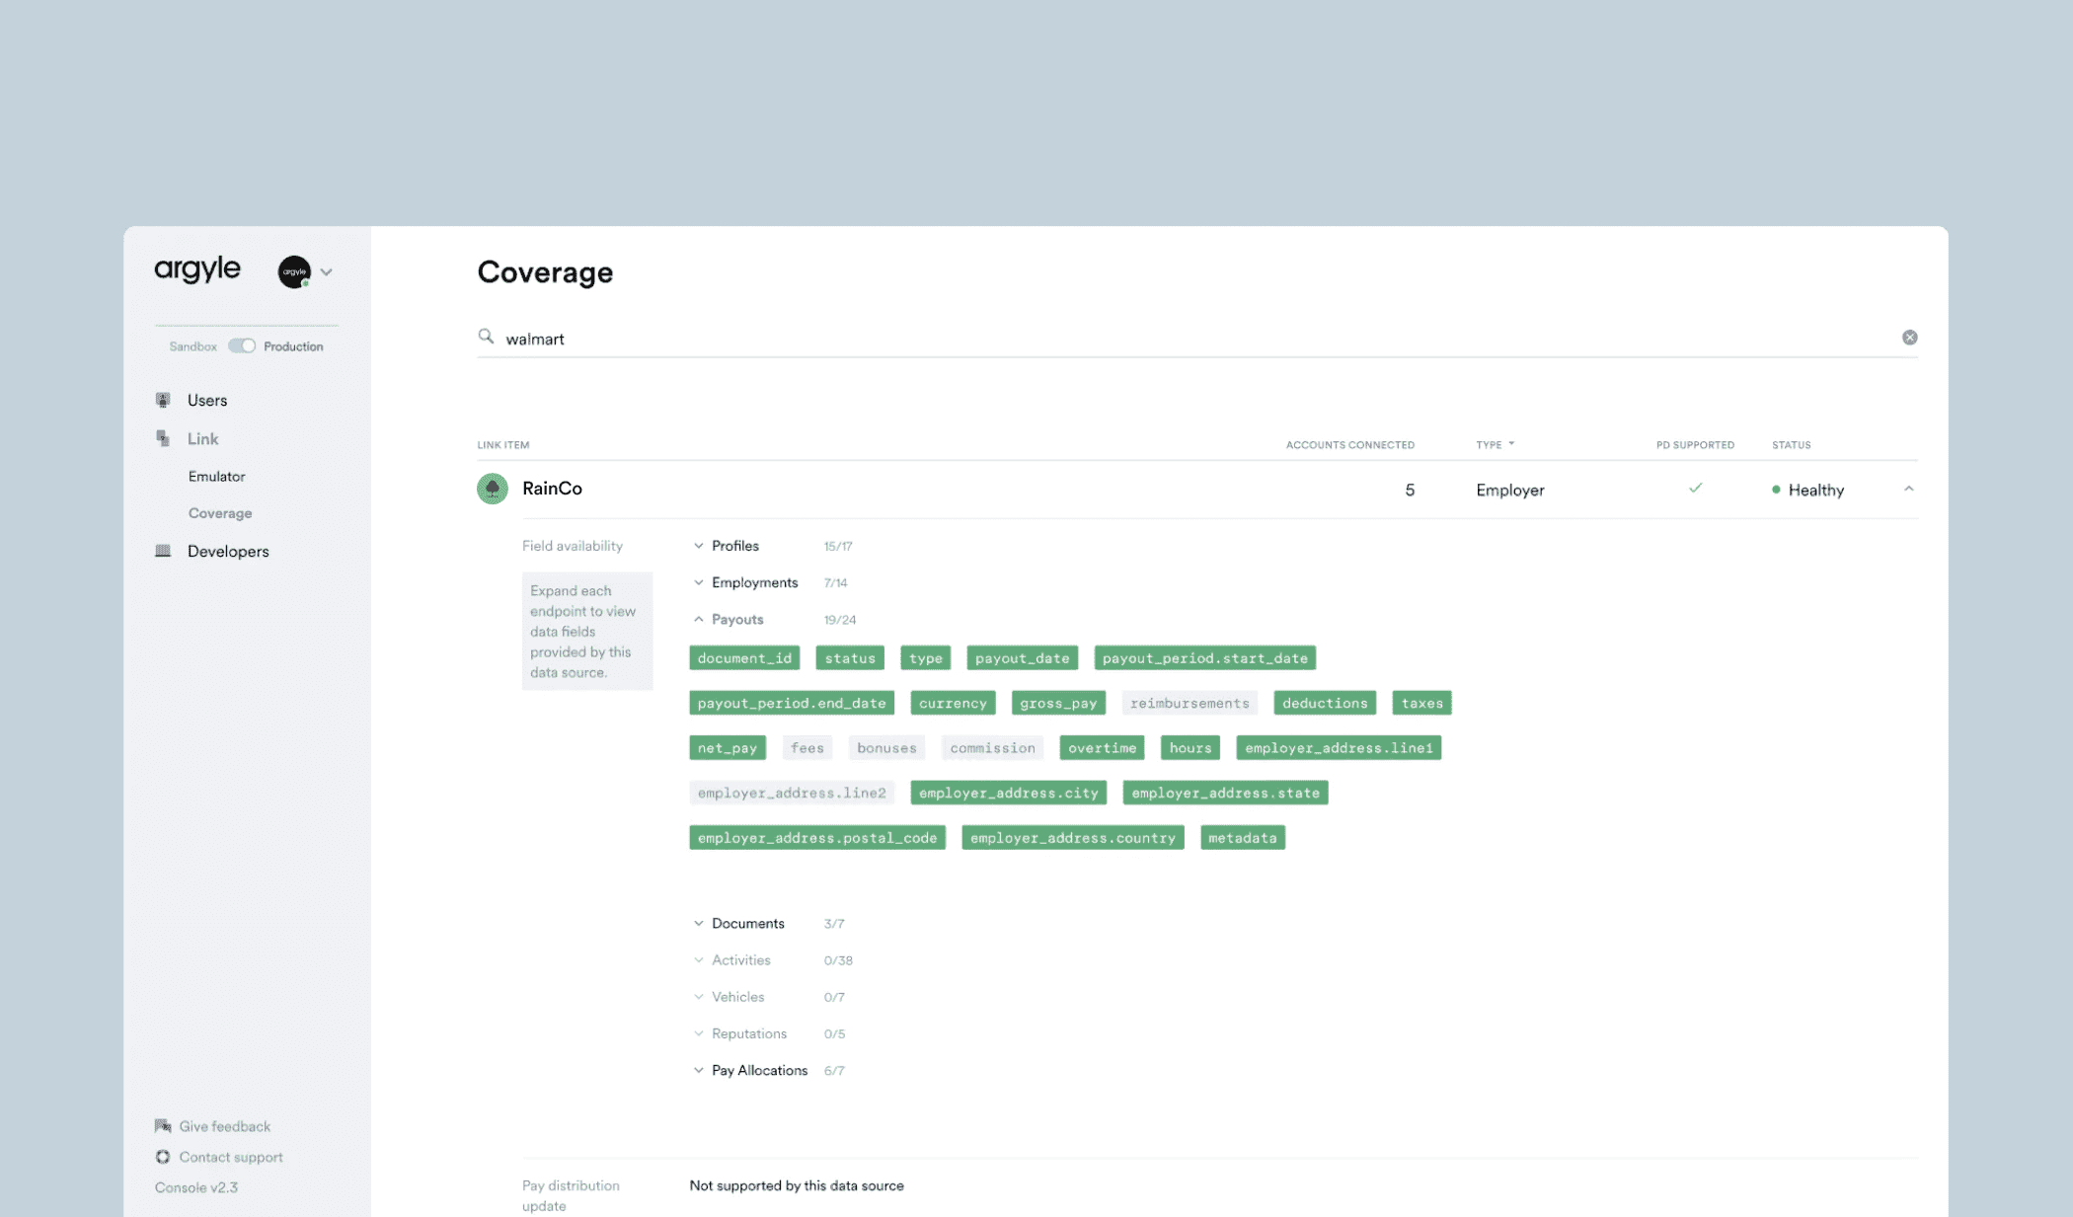The image size is (2073, 1217).
Task: Open the Users menu item
Action: pyautogui.click(x=207, y=400)
